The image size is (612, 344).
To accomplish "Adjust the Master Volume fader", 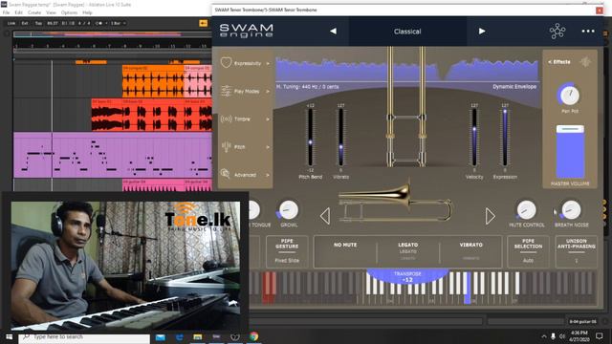I will click(570, 152).
